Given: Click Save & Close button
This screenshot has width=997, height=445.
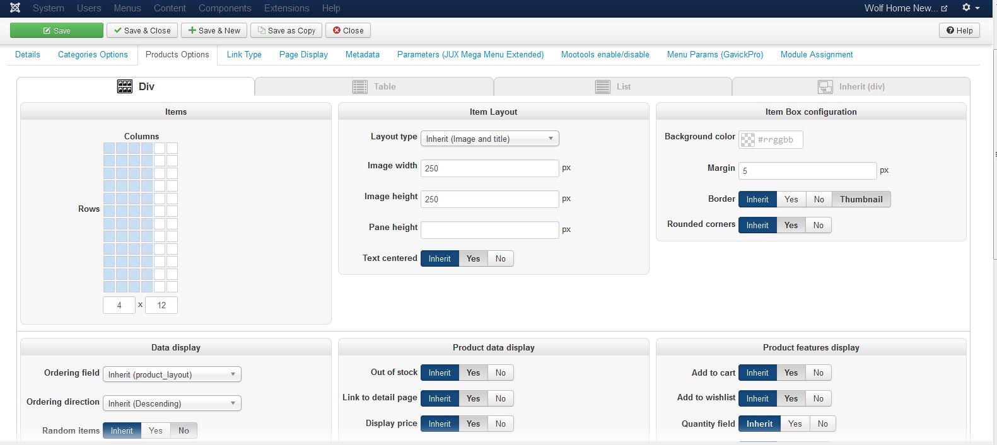Looking at the screenshot, I should coord(142,30).
